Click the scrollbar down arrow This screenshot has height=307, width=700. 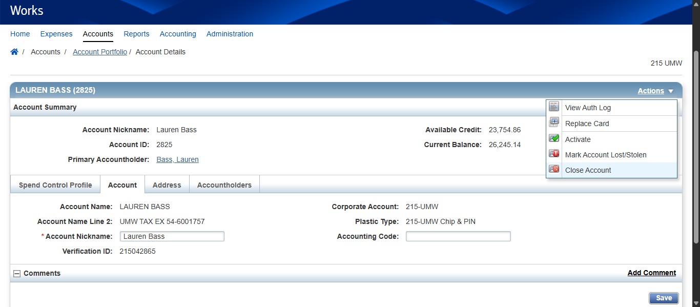(x=695, y=303)
